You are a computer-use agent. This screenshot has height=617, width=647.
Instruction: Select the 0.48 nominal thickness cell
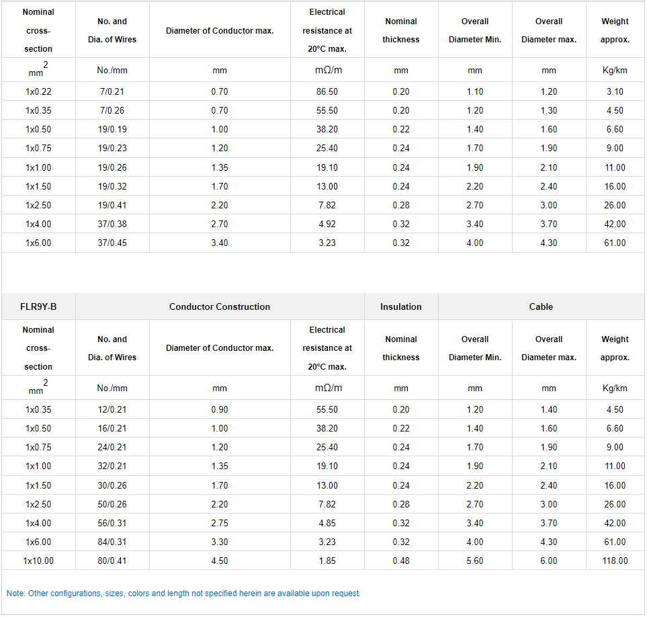pos(401,561)
